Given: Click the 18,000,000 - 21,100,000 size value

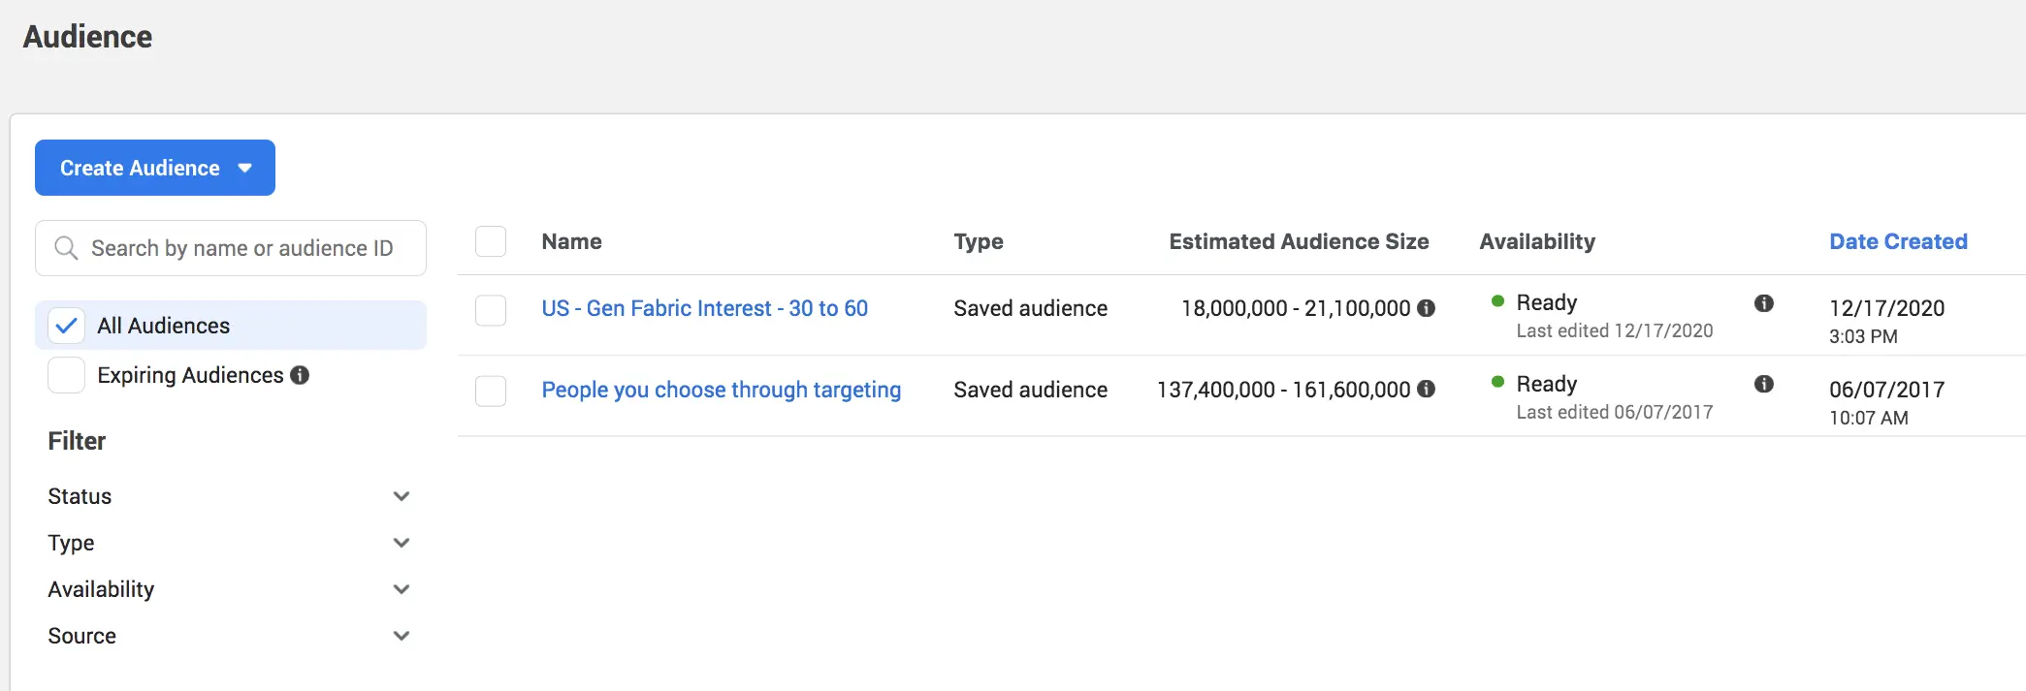Looking at the screenshot, I should coord(1296,308).
